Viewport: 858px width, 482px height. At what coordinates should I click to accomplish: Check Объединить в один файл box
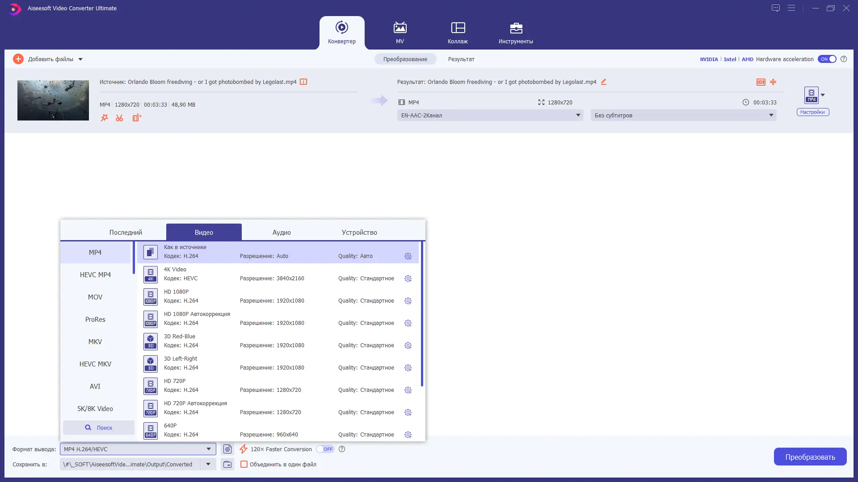point(244,464)
